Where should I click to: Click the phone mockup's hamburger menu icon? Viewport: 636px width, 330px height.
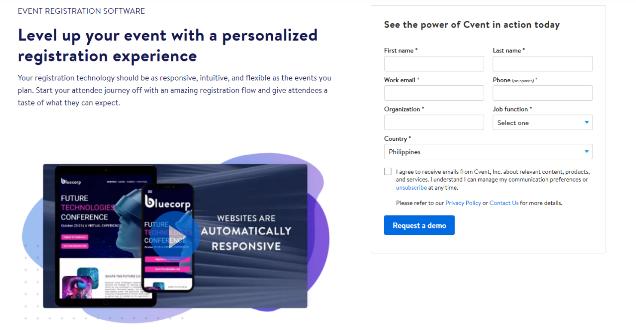point(150,191)
